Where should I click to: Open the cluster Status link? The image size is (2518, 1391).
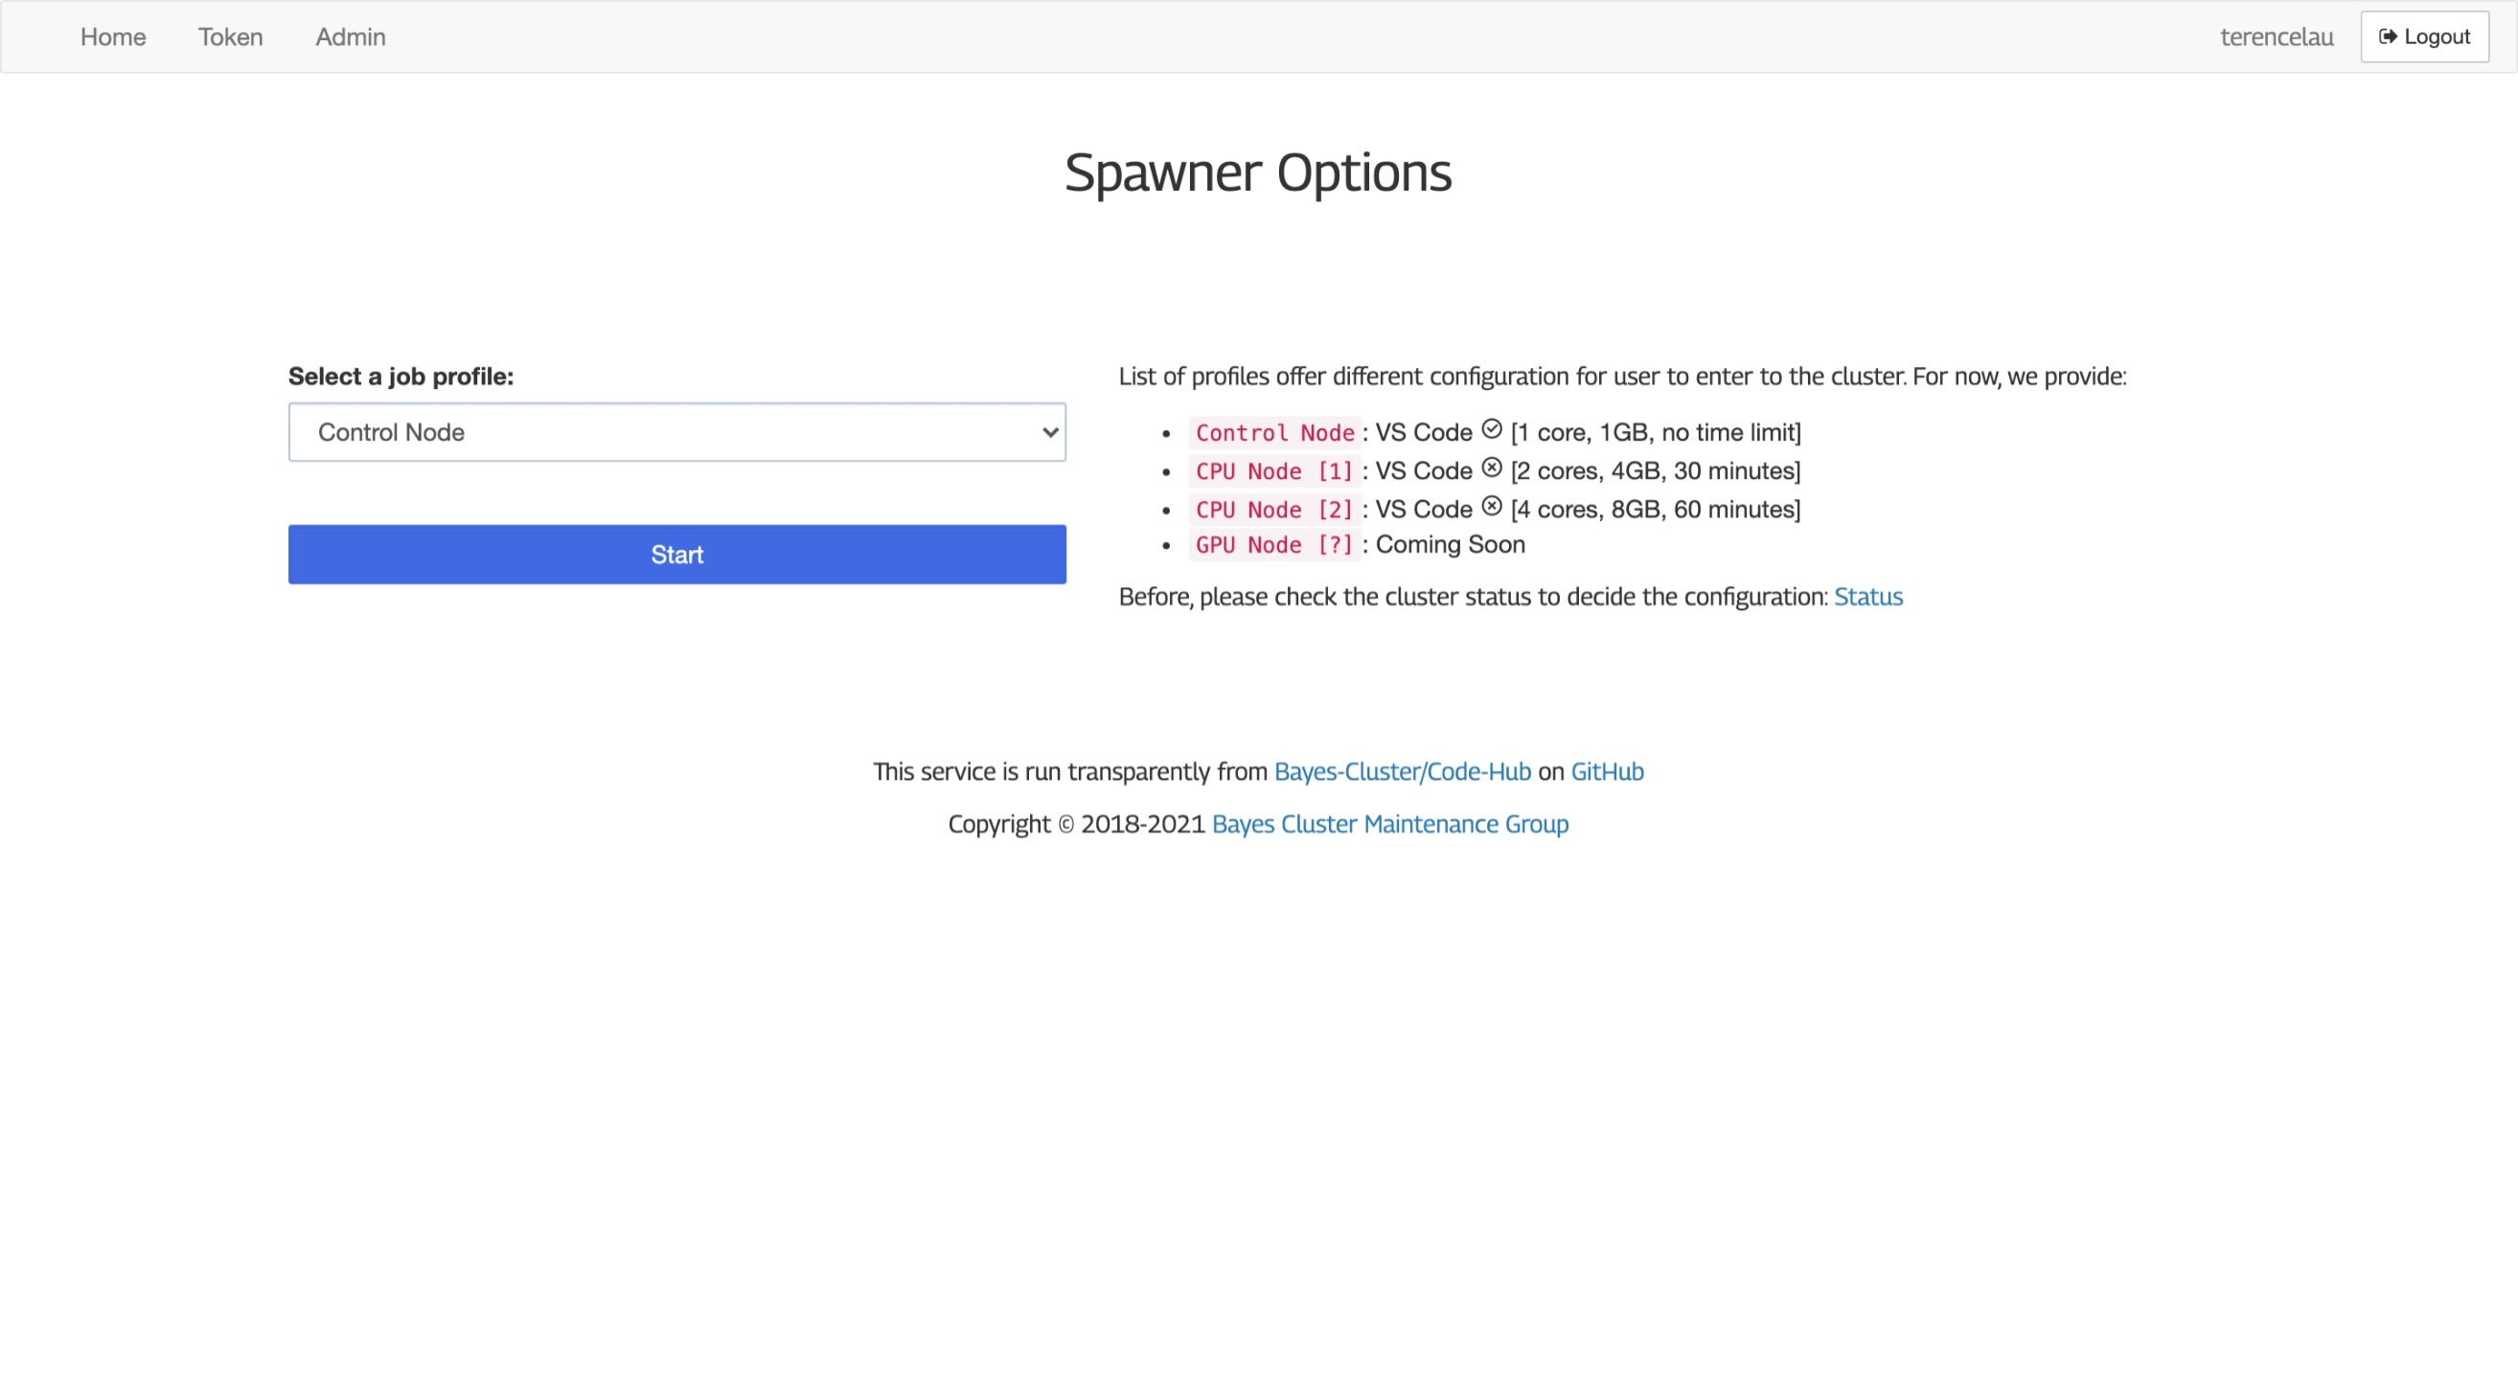pyautogui.click(x=1868, y=596)
